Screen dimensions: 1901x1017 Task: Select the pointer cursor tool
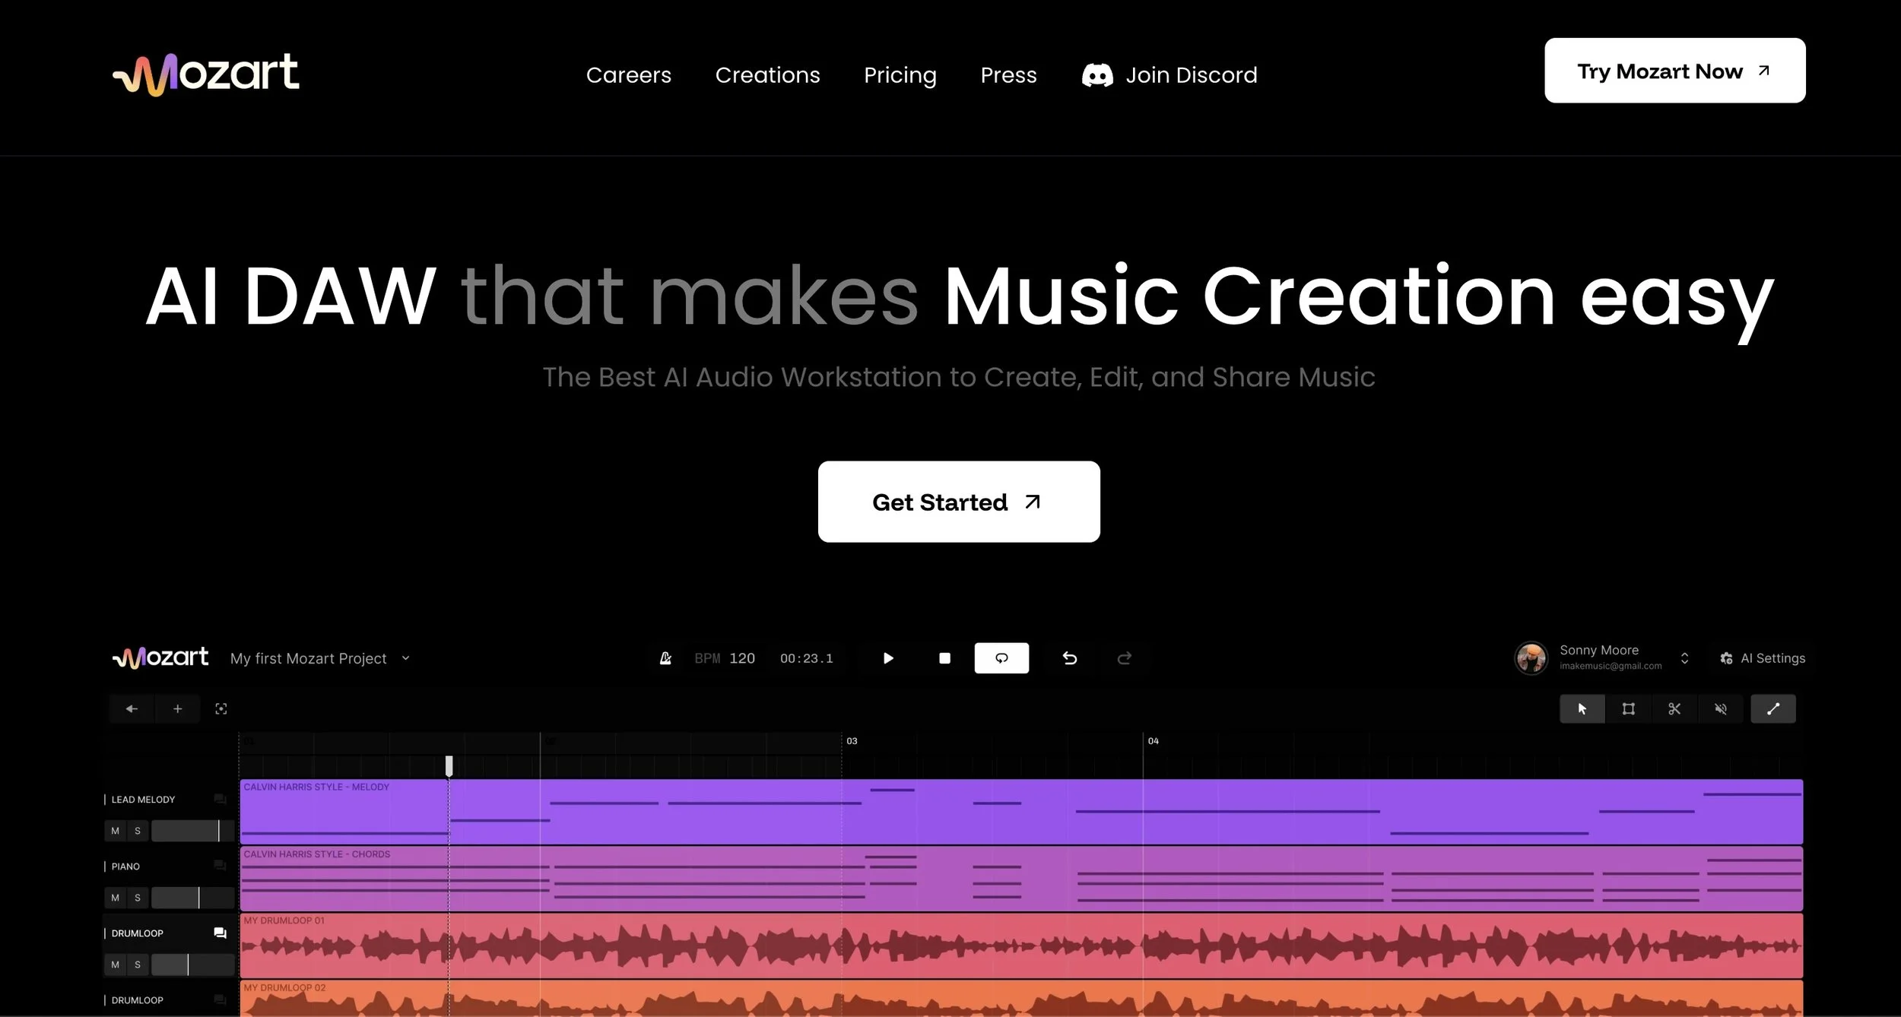click(1582, 709)
